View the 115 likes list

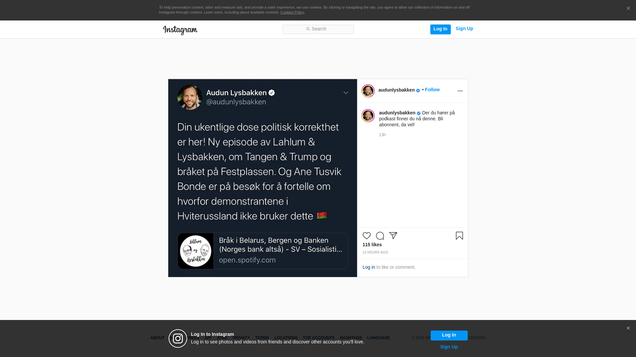[372, 245]
